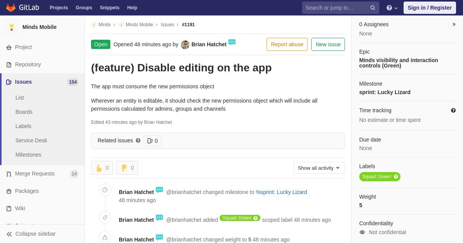
Task: Click the label tag icon of the added label activity
Action: [105, 218]
